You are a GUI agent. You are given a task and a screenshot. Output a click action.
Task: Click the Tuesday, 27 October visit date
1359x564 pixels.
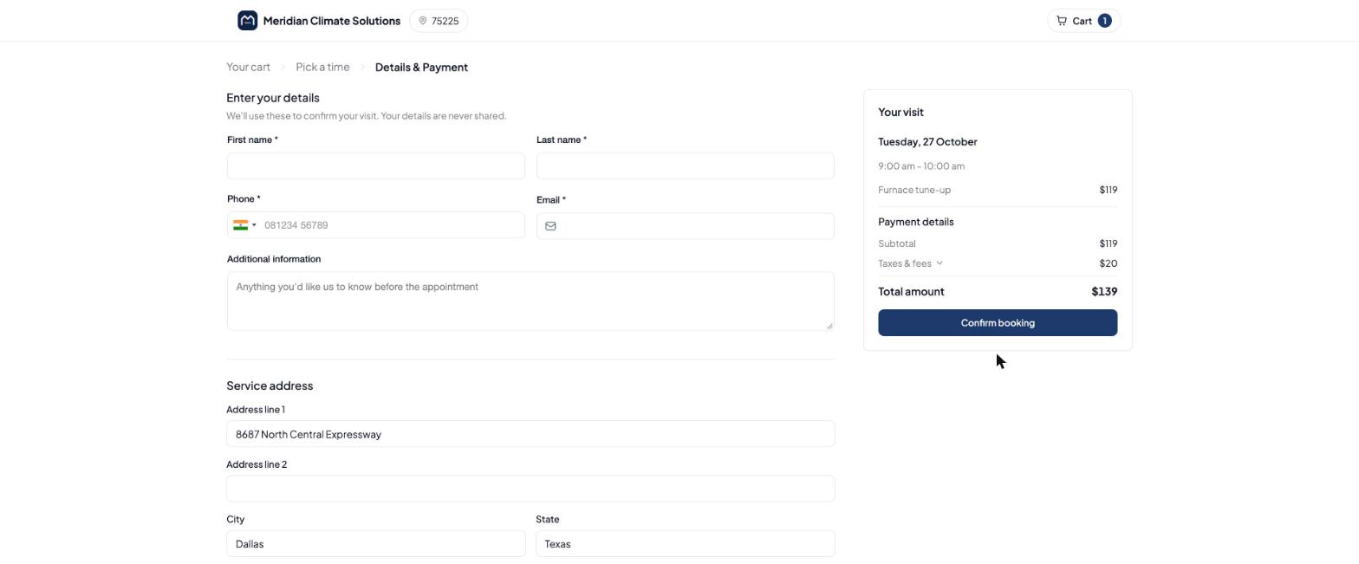click(x=927, y=141)
